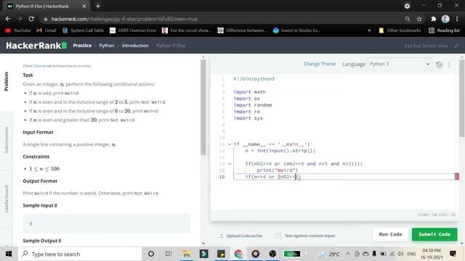Open the Reading list
Viewport: 465px width, 261px height.
[x=444, y=30]
